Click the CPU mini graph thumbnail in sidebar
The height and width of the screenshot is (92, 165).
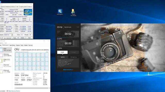tap(1, 50)
